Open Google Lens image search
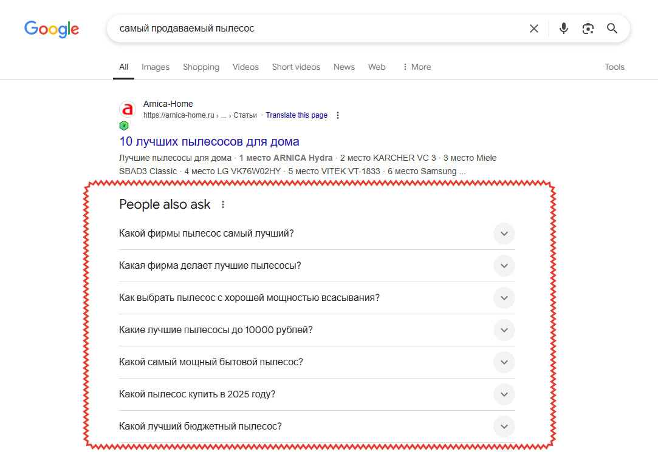This screenshot has width=658, height=452. tap(588, 29)
